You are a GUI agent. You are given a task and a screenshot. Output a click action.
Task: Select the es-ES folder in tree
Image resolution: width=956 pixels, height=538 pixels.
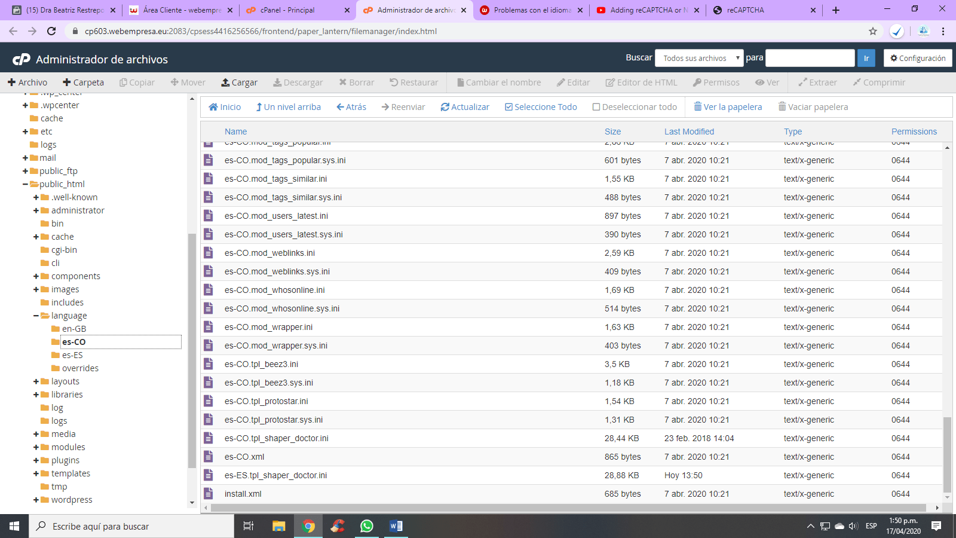[72, 355]
